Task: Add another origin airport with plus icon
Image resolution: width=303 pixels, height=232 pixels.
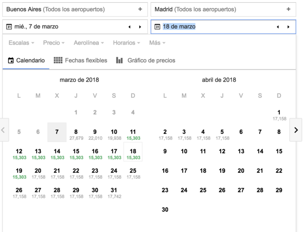Action: 140,9
